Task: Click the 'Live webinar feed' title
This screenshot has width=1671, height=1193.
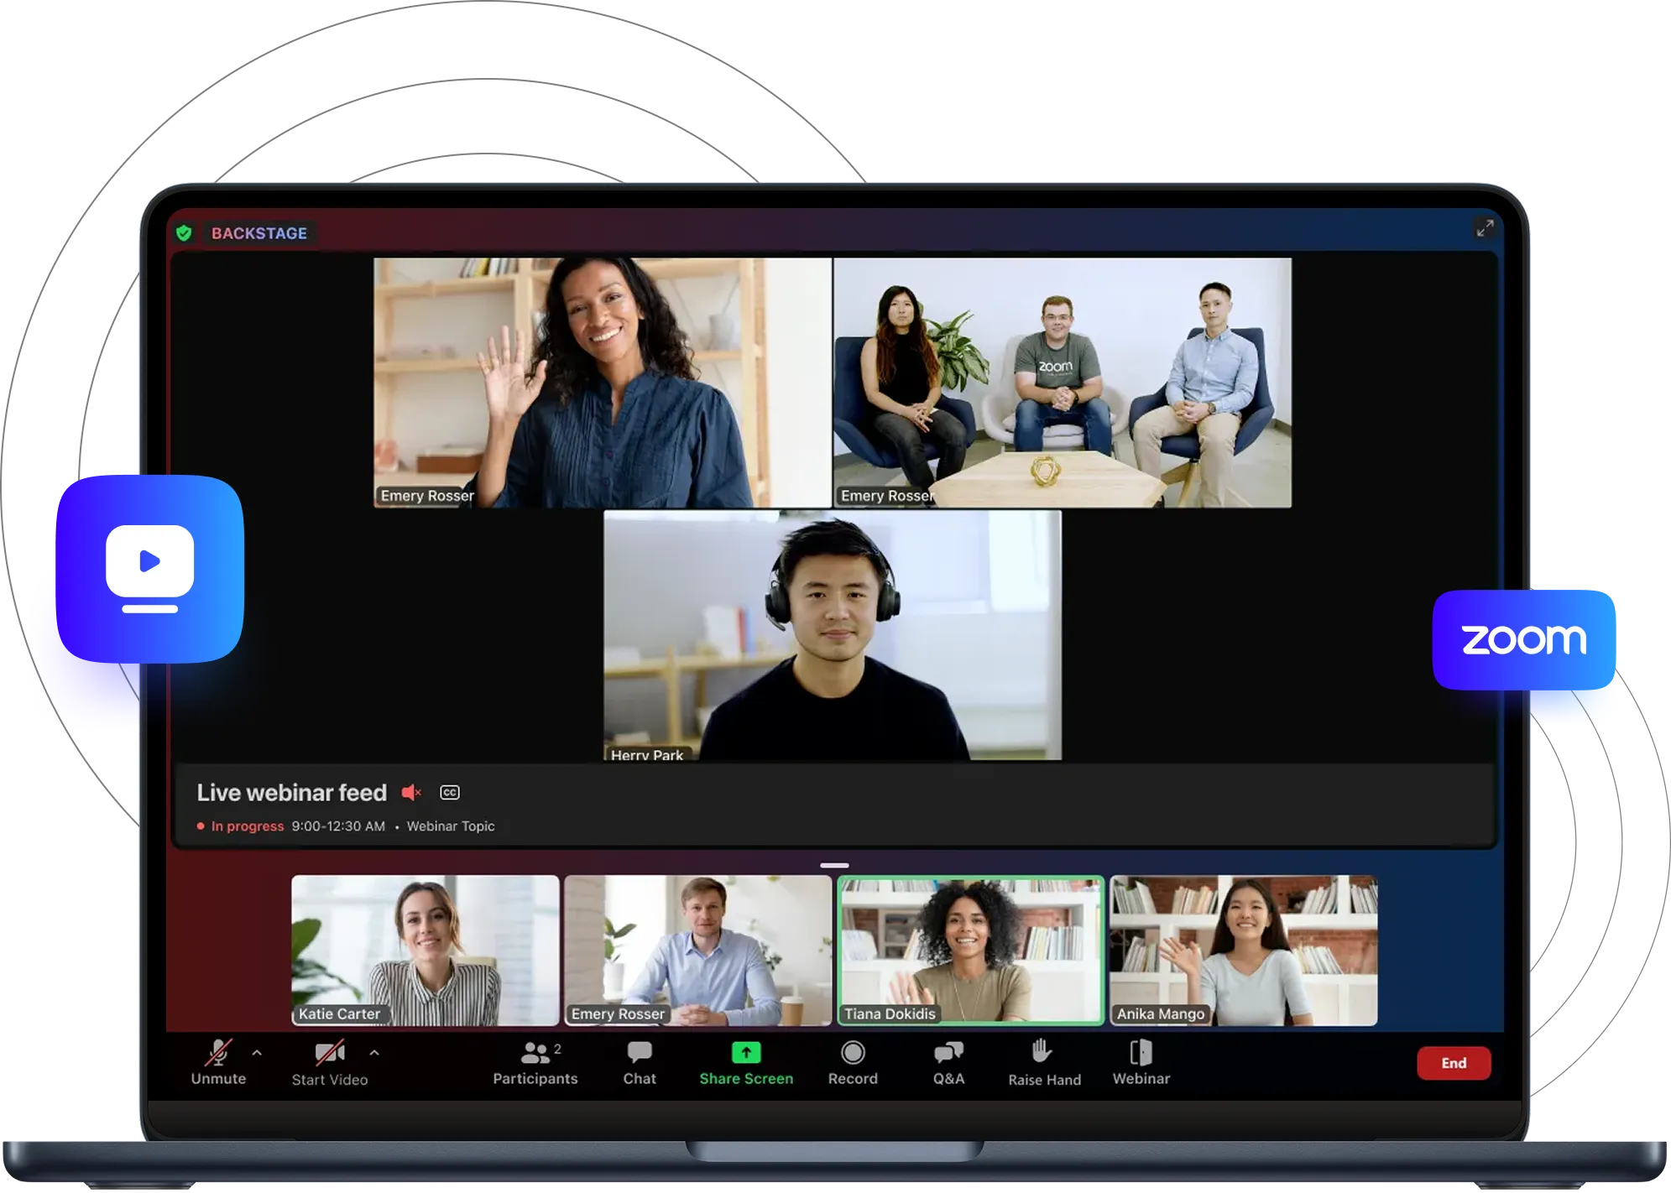Action: [292, 793]
